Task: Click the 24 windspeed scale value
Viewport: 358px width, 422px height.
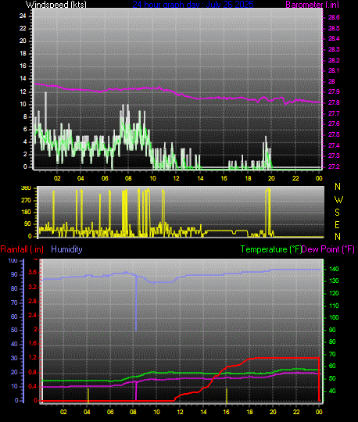Action: pyautogui.click(x=23, y=16)
